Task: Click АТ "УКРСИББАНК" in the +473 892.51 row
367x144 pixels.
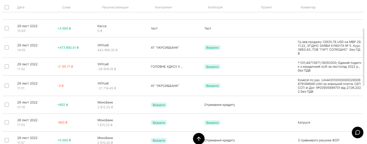Action: pos(165,48)
